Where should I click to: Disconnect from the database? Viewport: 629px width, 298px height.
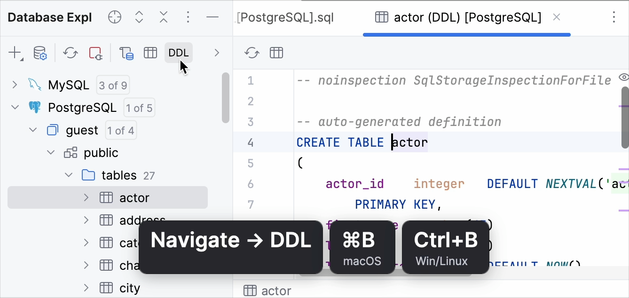point(95,53)
